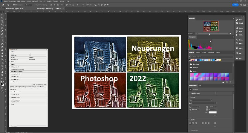Select the Lasso tool
The width and height of the screenshot is (248, 133).
2,18
